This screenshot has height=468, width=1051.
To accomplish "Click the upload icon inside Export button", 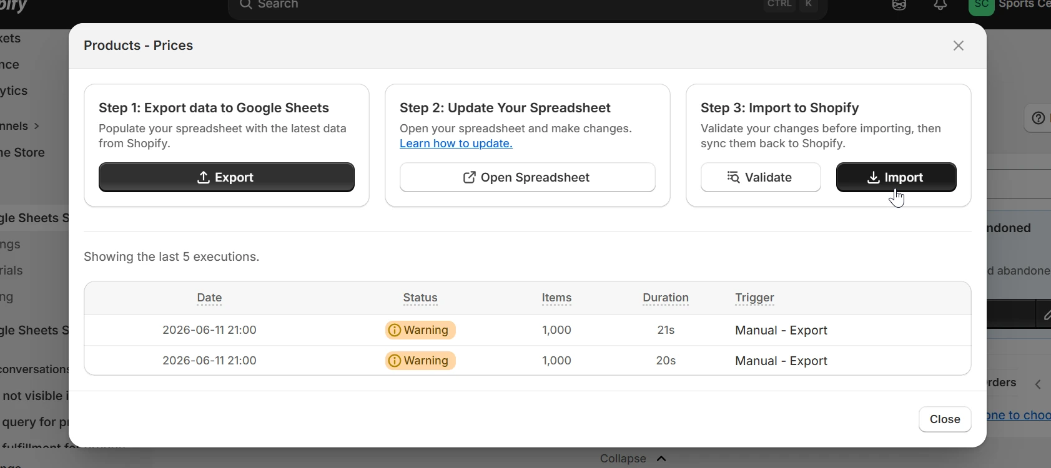I will pos(203,177).
